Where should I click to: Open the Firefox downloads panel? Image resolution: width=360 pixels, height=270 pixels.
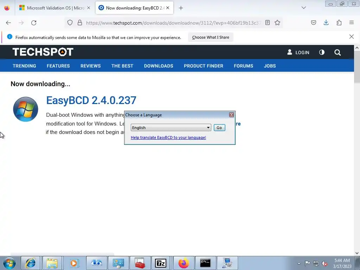[x=326, y=22]
